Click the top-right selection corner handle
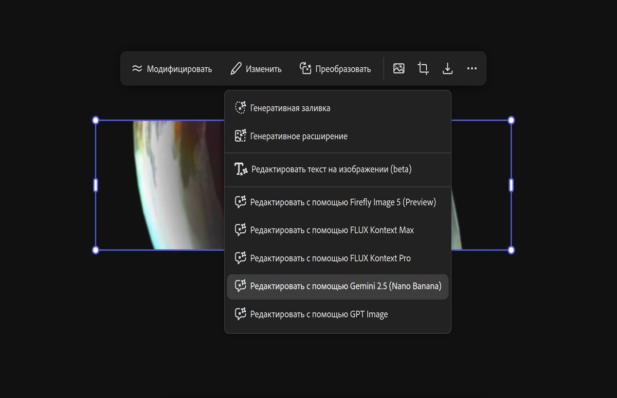617x398 pixels. point(511,120)
